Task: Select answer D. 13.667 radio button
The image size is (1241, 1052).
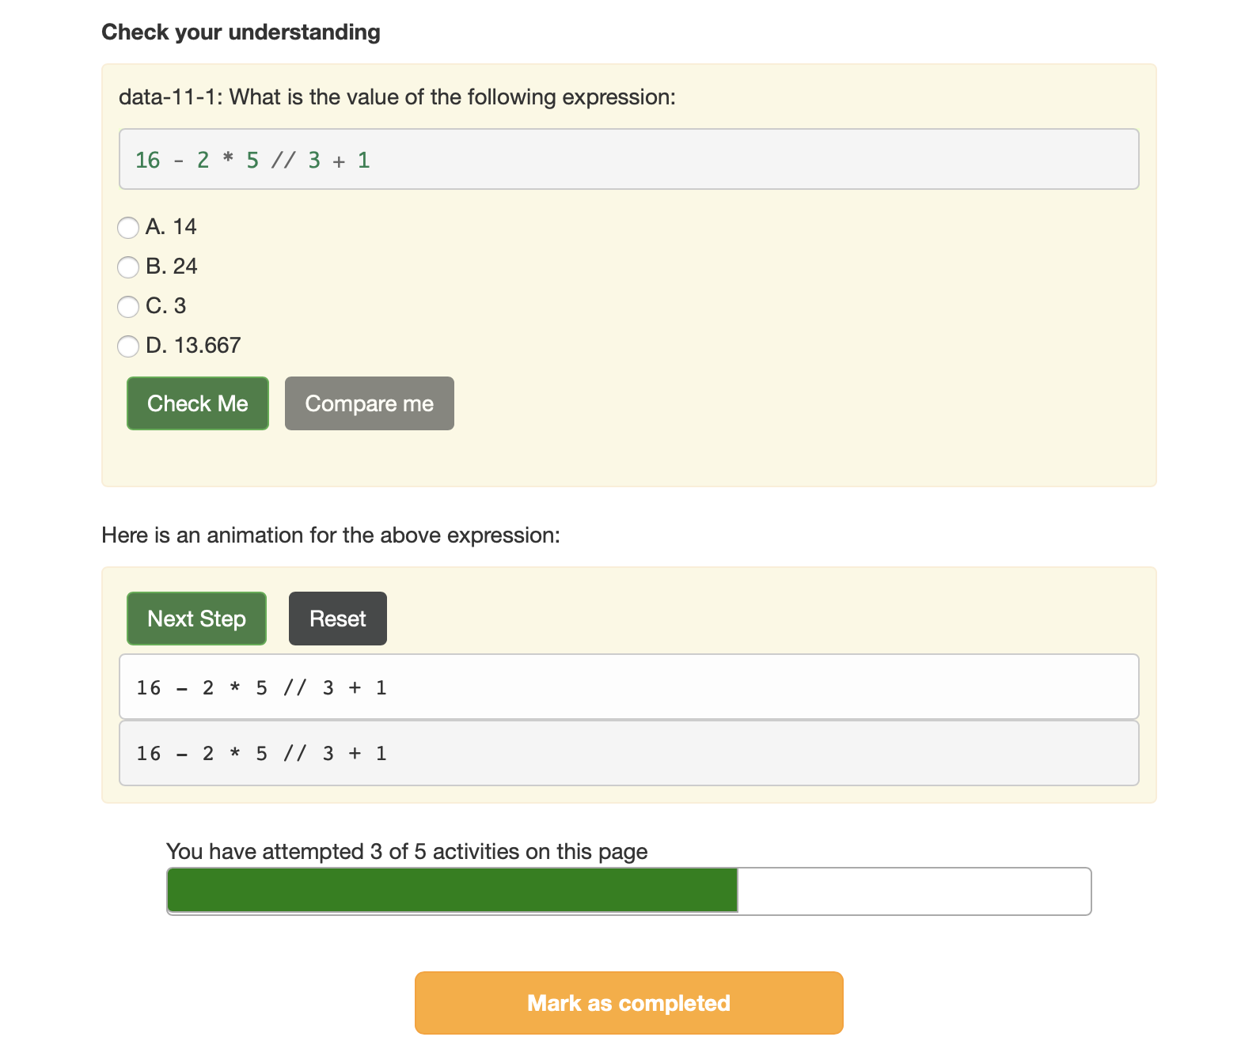Action: coord(128,346)
